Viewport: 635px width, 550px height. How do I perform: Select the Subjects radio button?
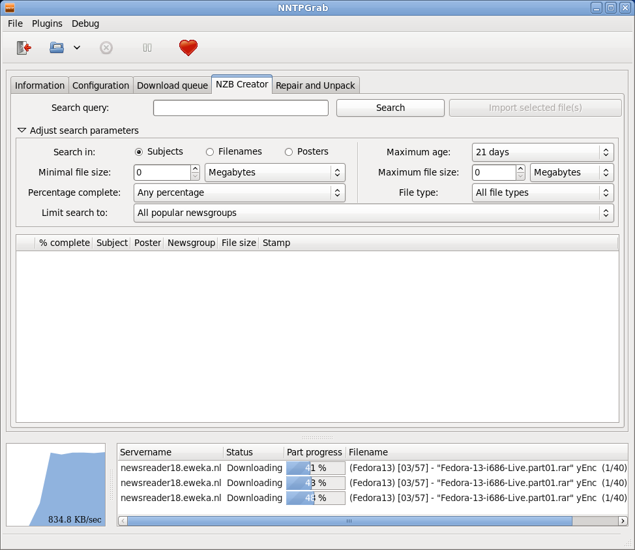[x=139, y=152]
